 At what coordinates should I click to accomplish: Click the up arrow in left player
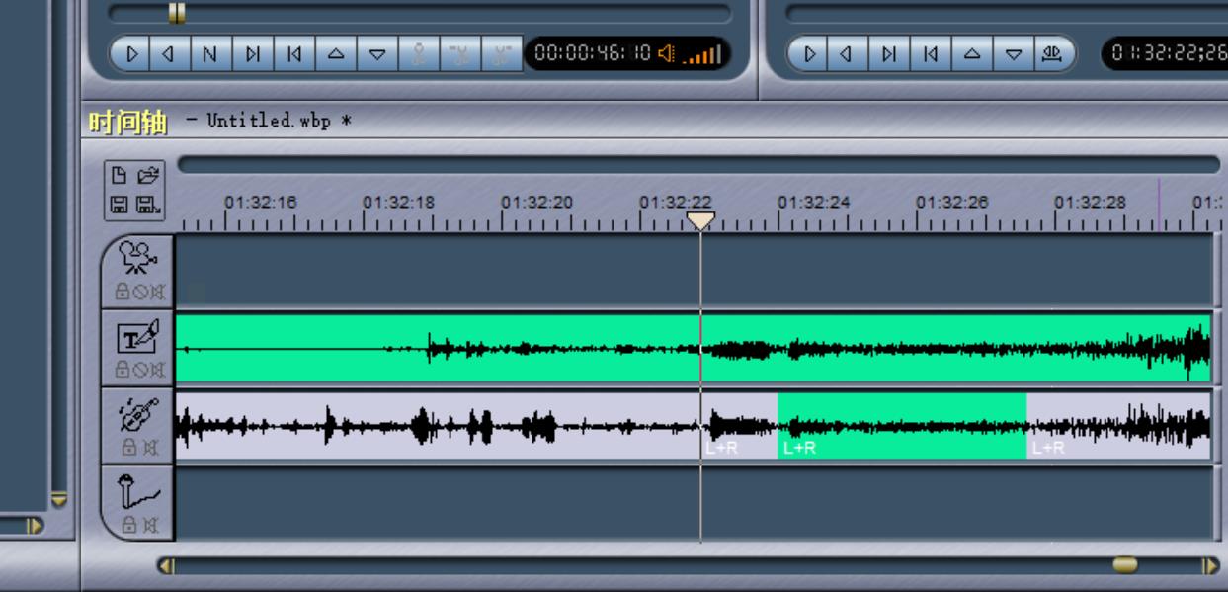[x=336, y=54]
